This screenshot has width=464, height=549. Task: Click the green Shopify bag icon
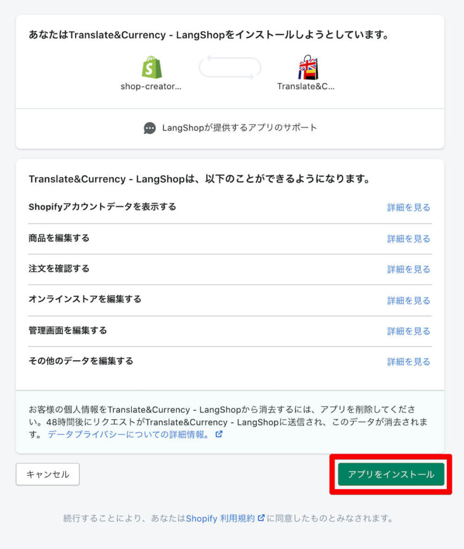152,67
